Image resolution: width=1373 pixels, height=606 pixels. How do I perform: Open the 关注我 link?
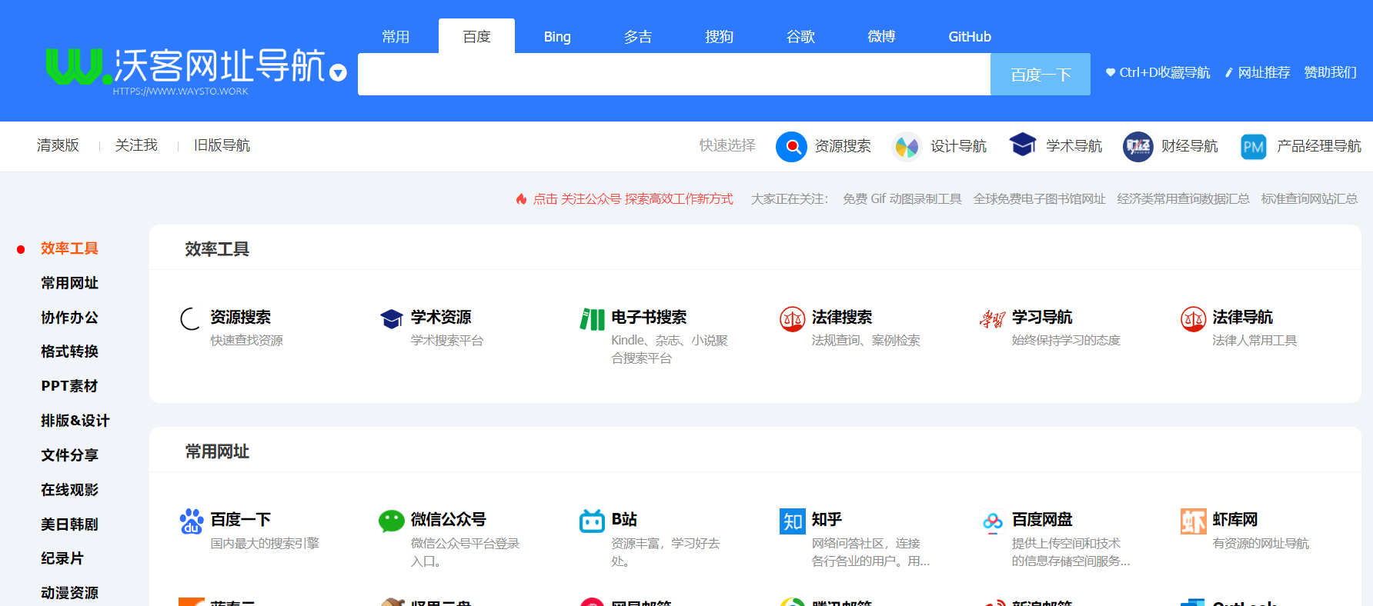pyautogui.click(x=136, y=145)
